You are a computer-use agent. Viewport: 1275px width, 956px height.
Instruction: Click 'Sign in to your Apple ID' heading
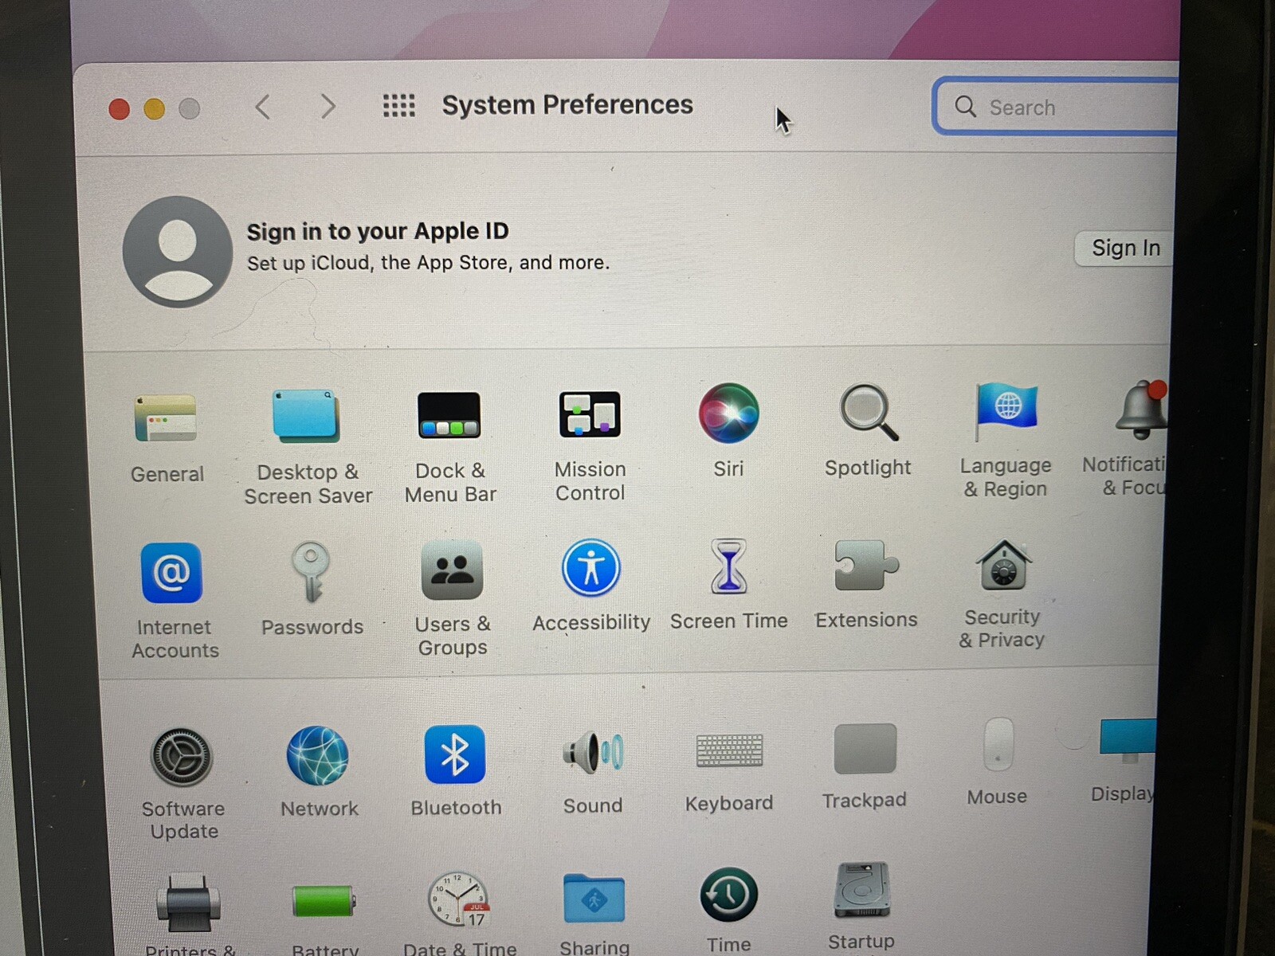tap(378, 232)
